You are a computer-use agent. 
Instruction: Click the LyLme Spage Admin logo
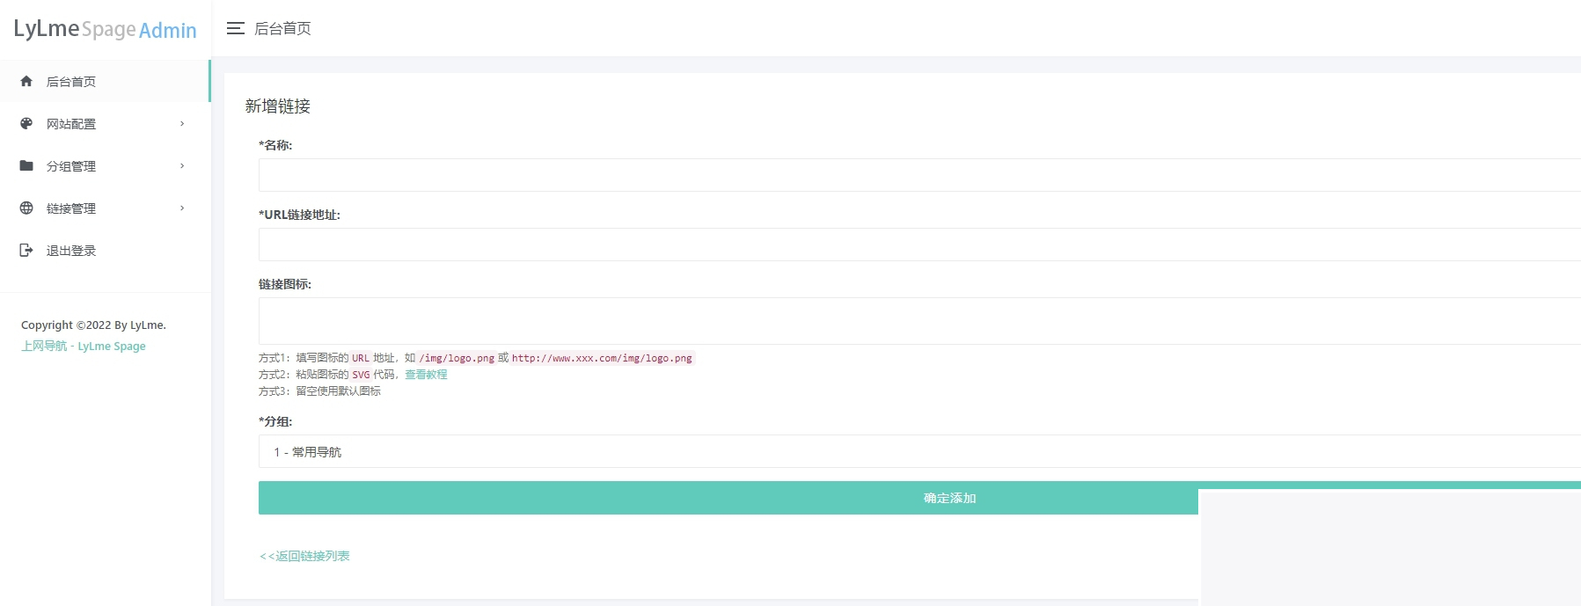pos(105,29)
